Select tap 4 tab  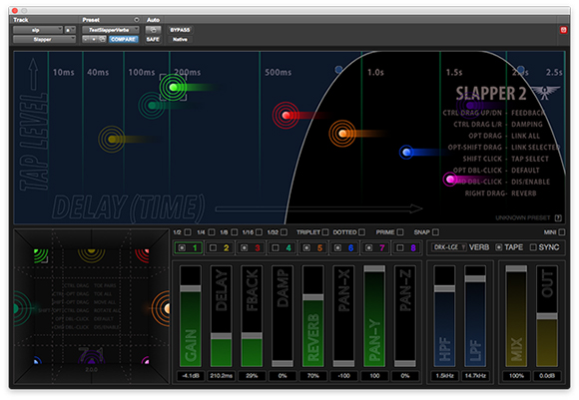(282, 247)
